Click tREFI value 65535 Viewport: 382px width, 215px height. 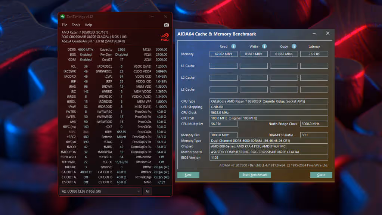point(121,132)
